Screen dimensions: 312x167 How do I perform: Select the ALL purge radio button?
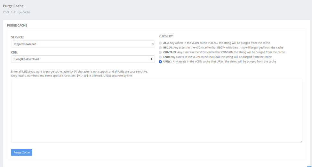pyautogui.click(x=160, y=43)
